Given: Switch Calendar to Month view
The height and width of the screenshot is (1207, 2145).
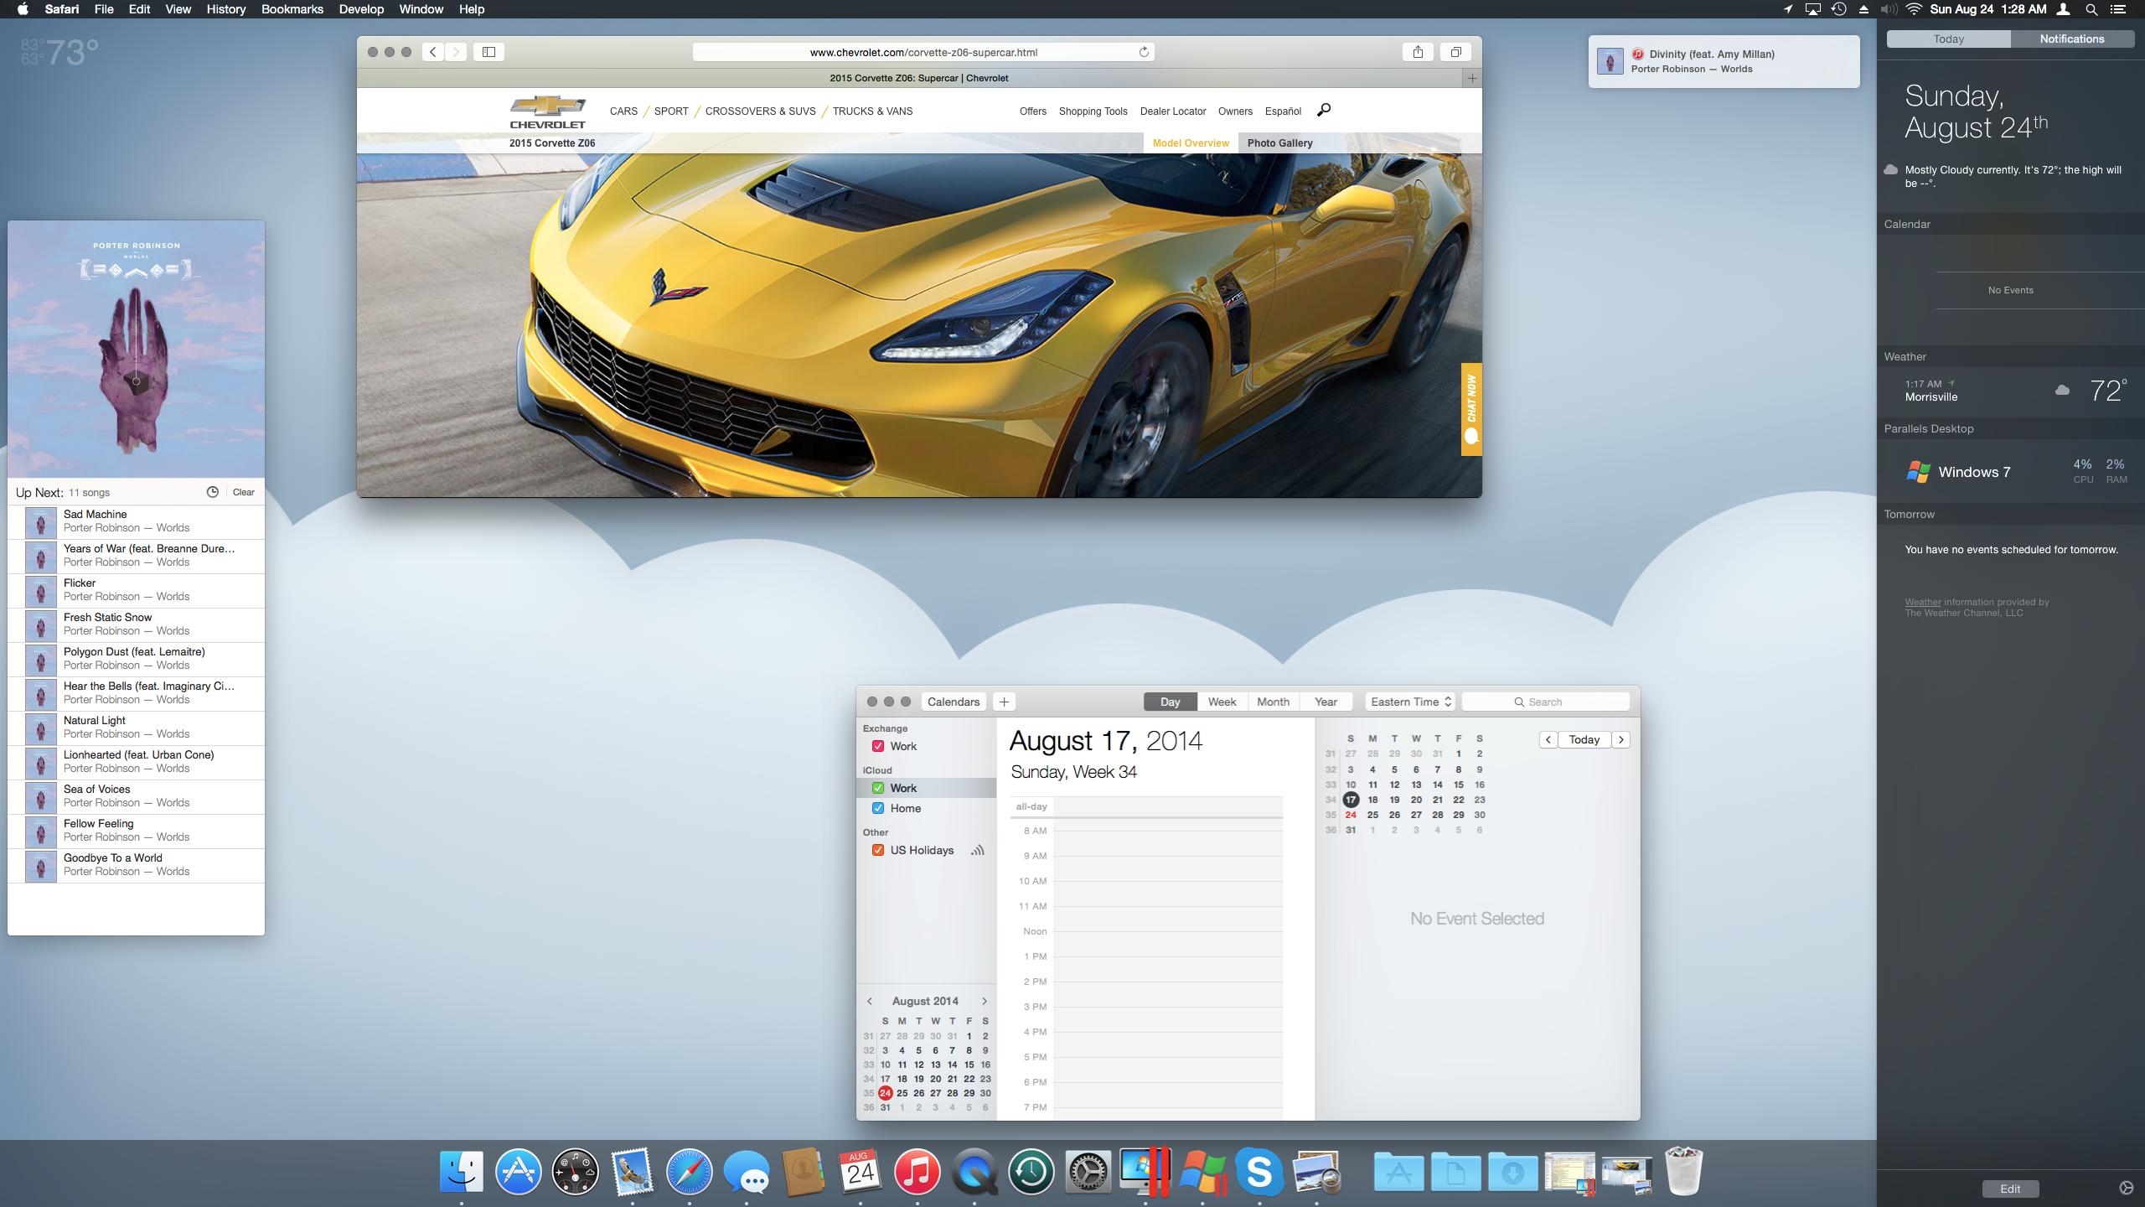Looking at the screenshot, I should click(1273, 702).
